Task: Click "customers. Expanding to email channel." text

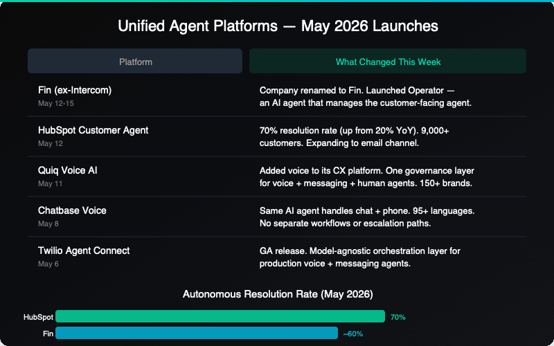Action: [339, 143]
